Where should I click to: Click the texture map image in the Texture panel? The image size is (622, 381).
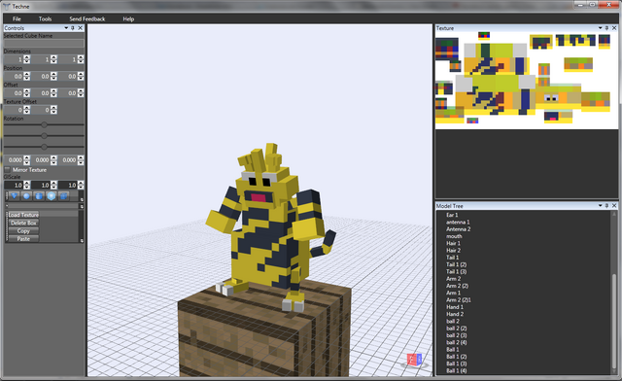tap(527, 81)
